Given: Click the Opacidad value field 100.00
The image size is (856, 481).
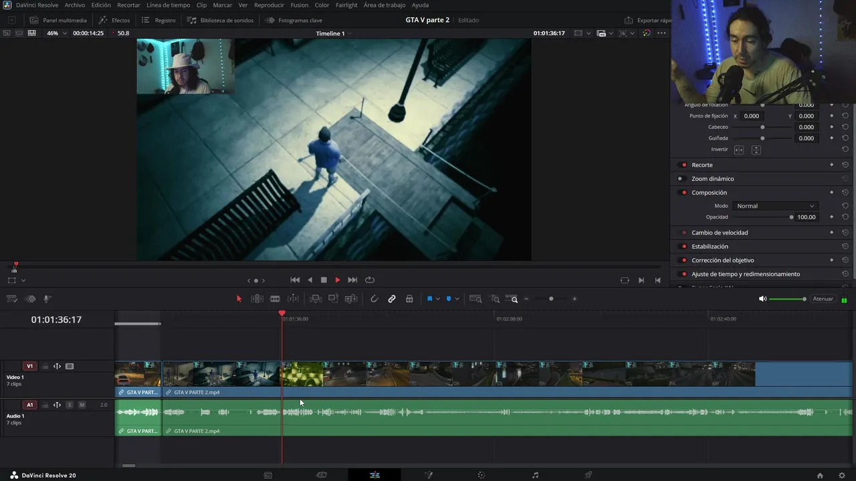Looking at the screenshot, I should point(807,217).
